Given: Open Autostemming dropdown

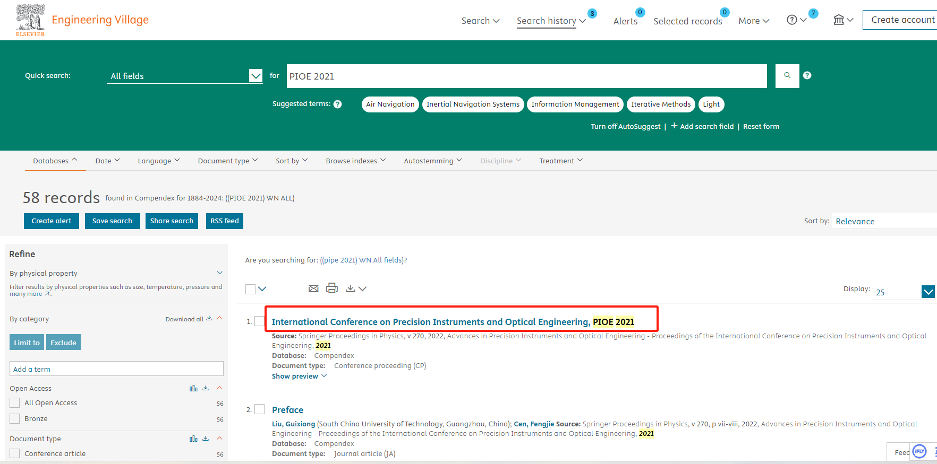Looking at the screenshot, I should pos(433,161).
